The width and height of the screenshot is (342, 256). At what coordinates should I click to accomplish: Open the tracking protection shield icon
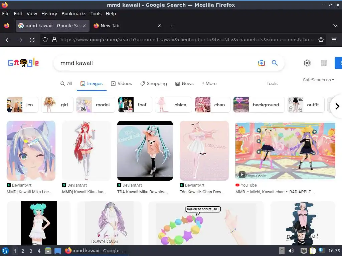tap(45, 40)
